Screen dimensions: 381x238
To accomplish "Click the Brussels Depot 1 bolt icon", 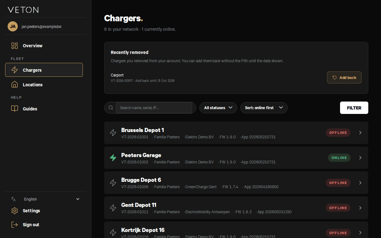I will 113,133.
